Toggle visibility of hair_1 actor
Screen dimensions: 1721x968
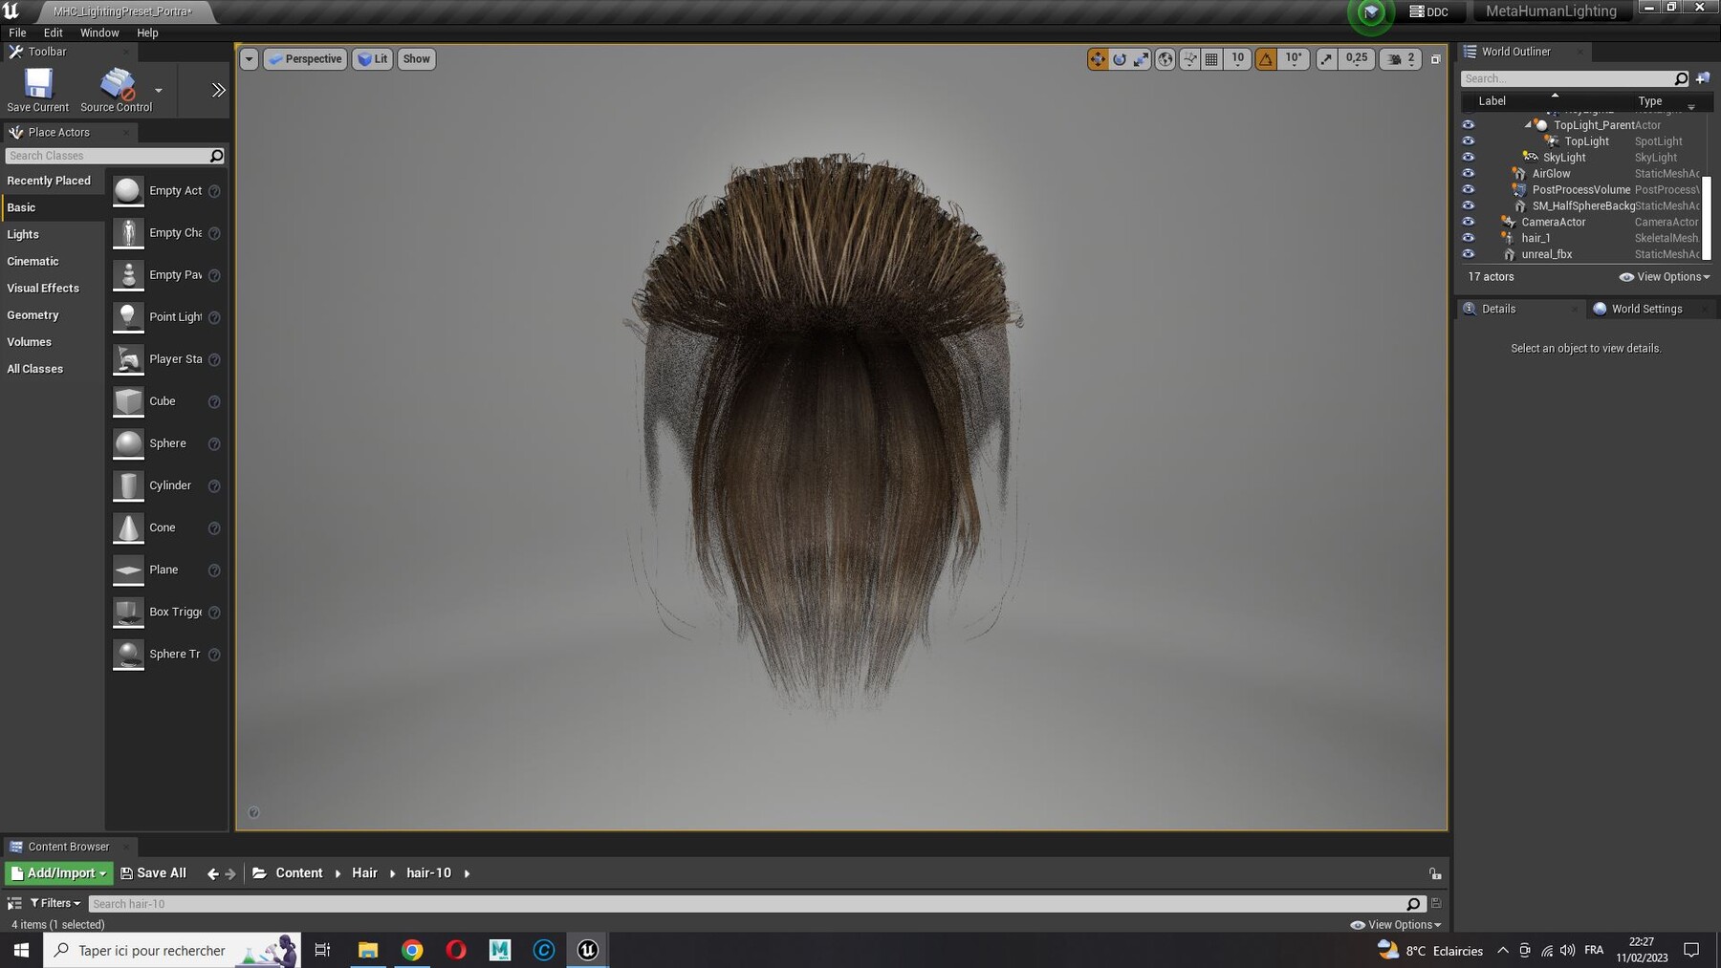point(1469,238)
